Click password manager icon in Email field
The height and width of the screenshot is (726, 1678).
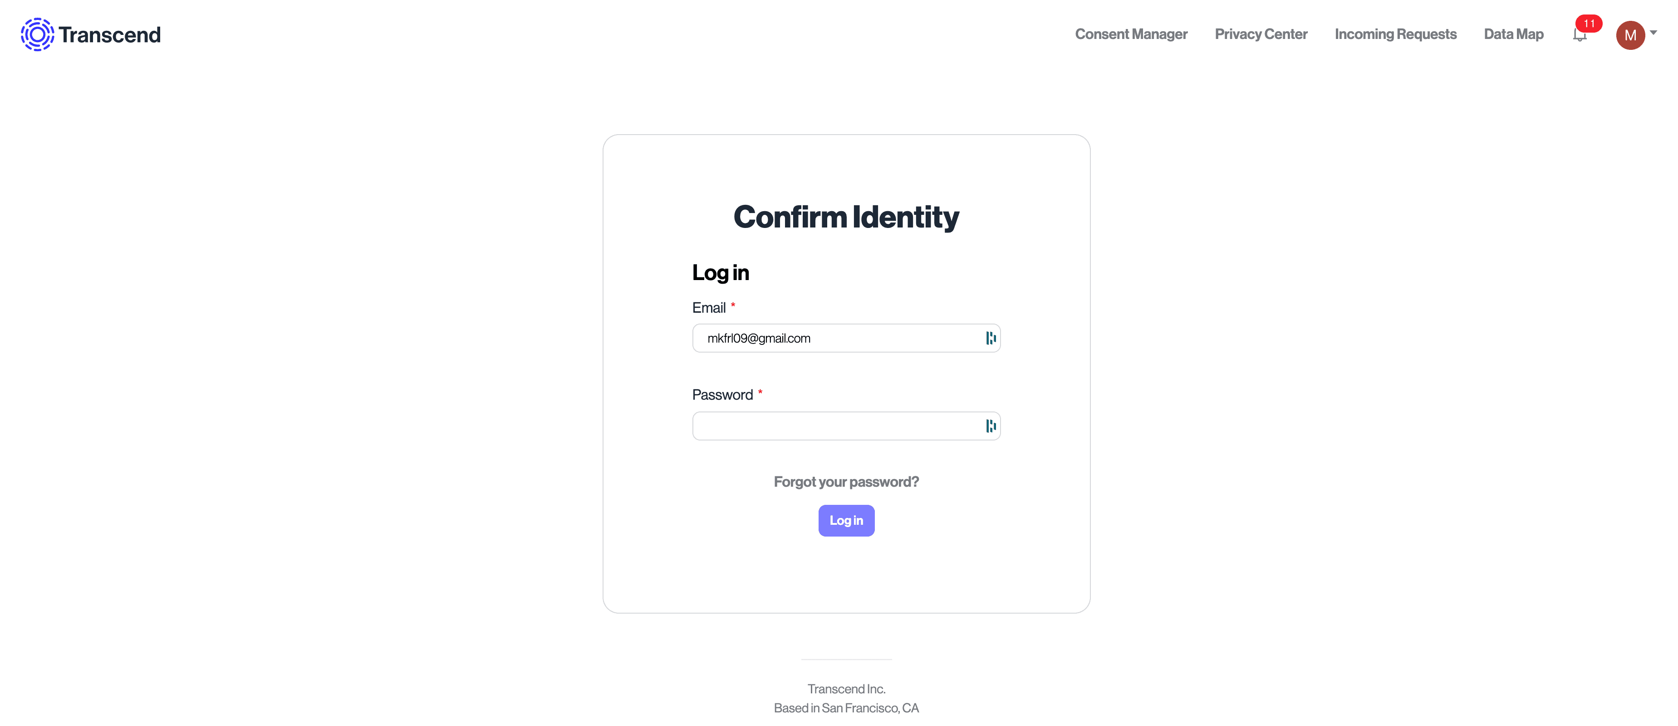[991, 338]
